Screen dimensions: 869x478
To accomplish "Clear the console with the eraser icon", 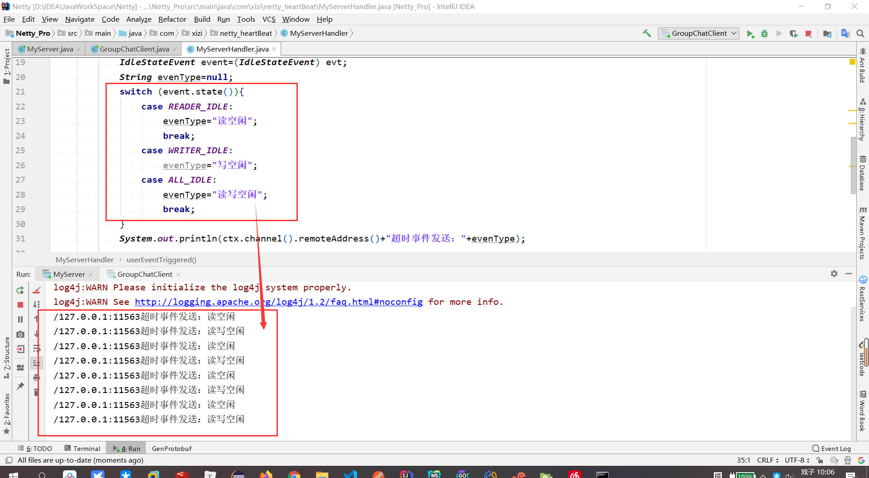I will point(37,290).
